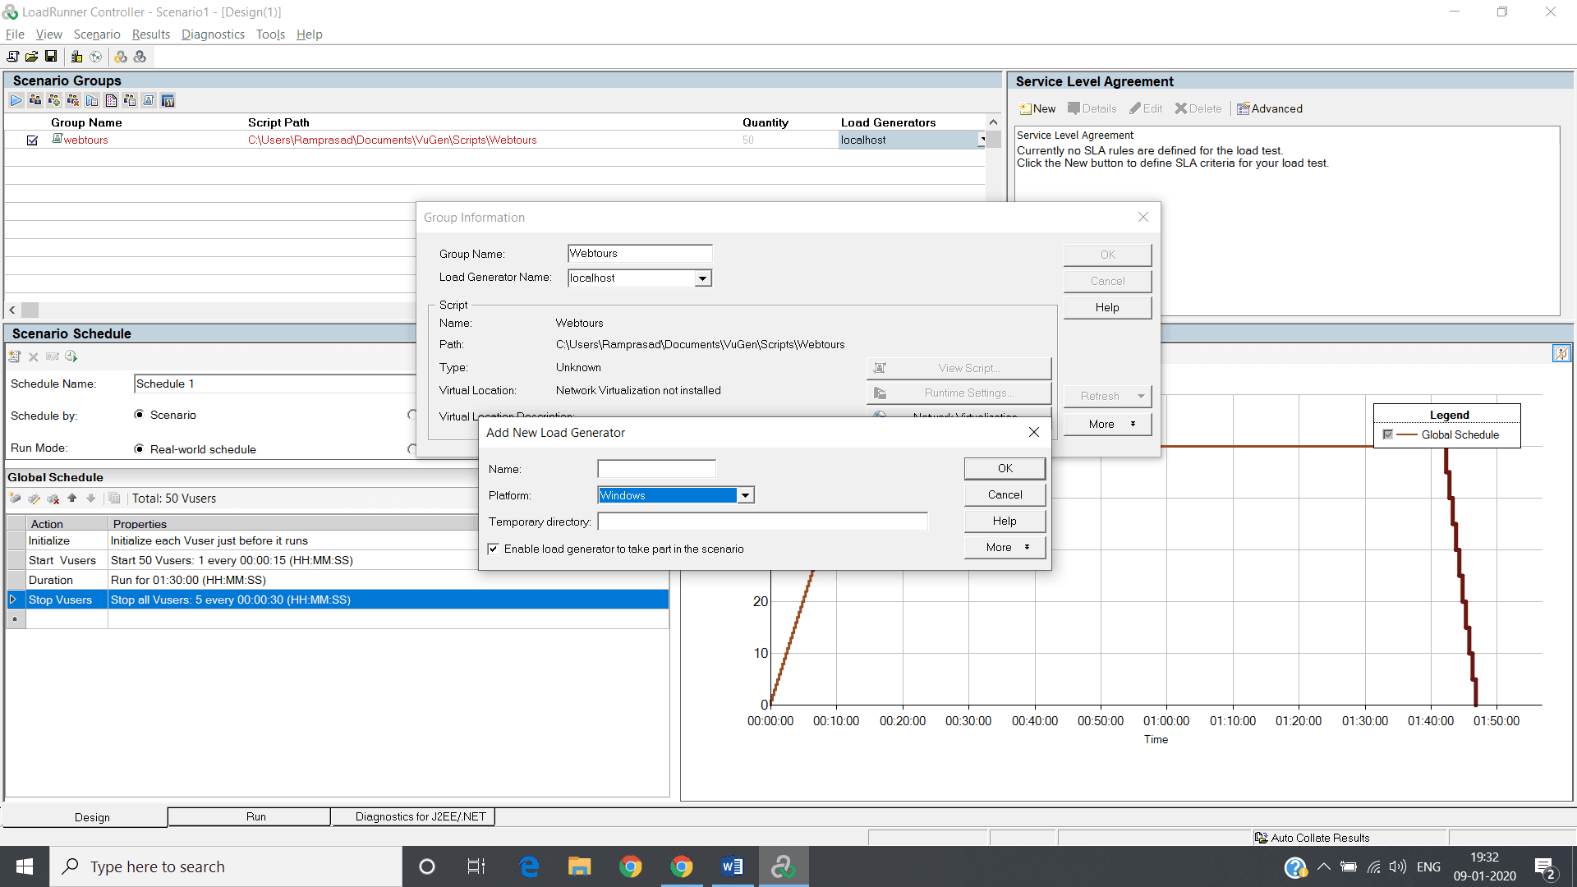Open localhost dropdown in Load Generators column

(x=982, y=140)
